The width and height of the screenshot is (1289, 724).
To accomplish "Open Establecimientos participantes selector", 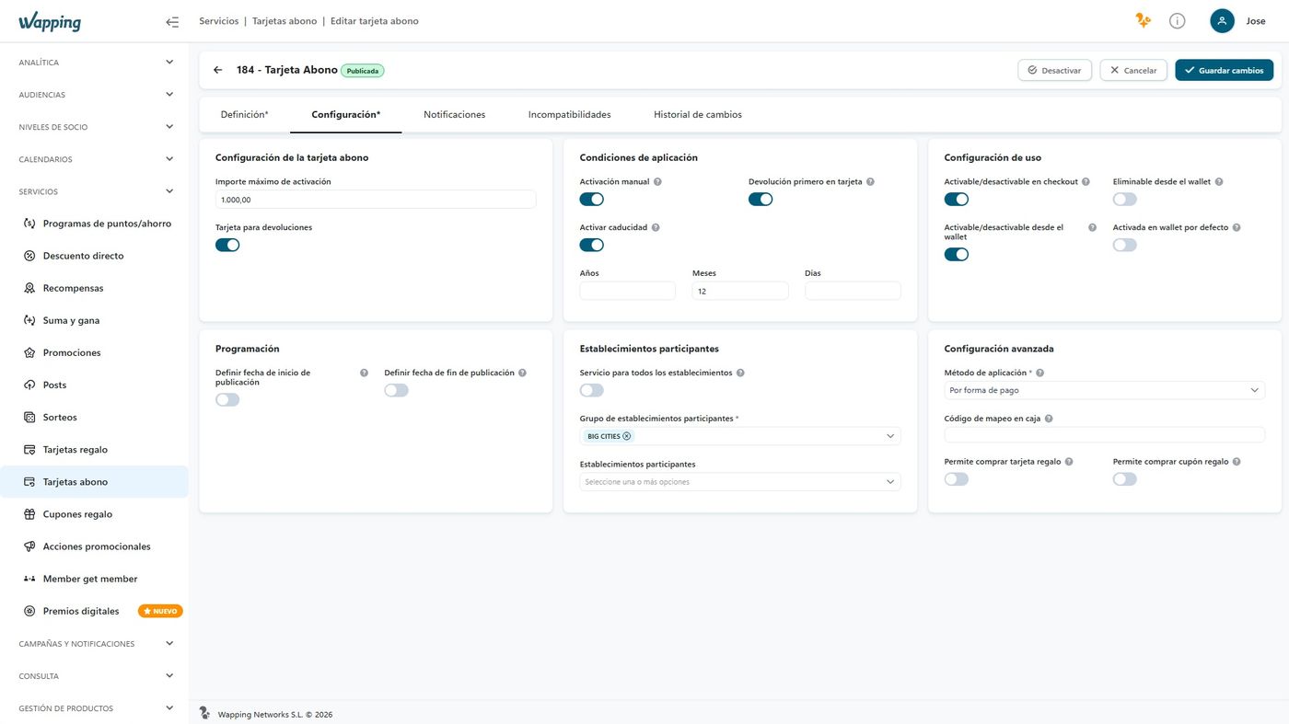I will [x=740, y=482].
